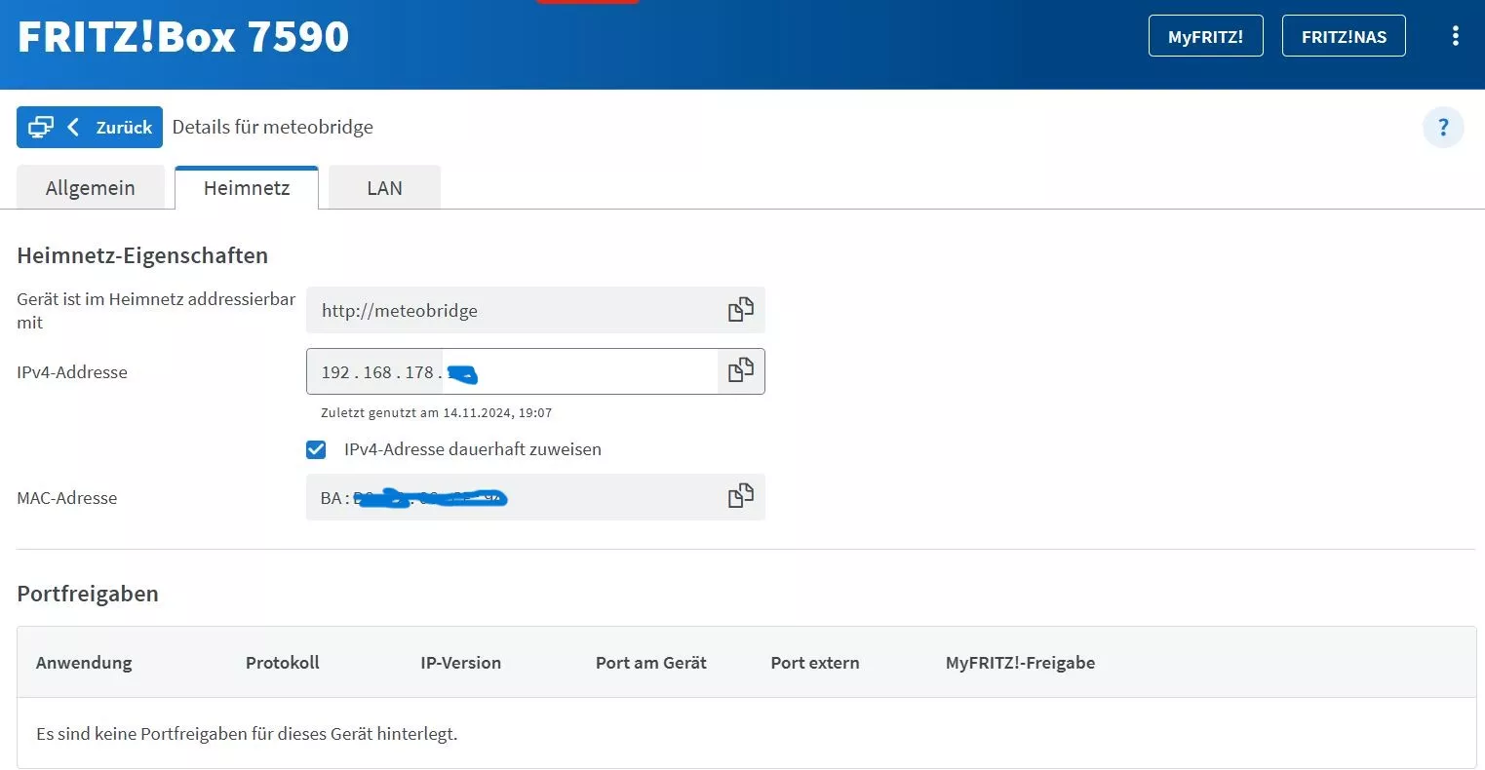
Task: Click the Anwendung column header
Action: coord(84,663)
